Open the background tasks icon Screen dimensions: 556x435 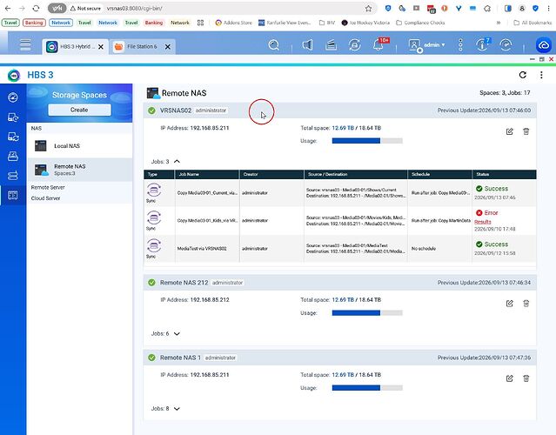332,45
